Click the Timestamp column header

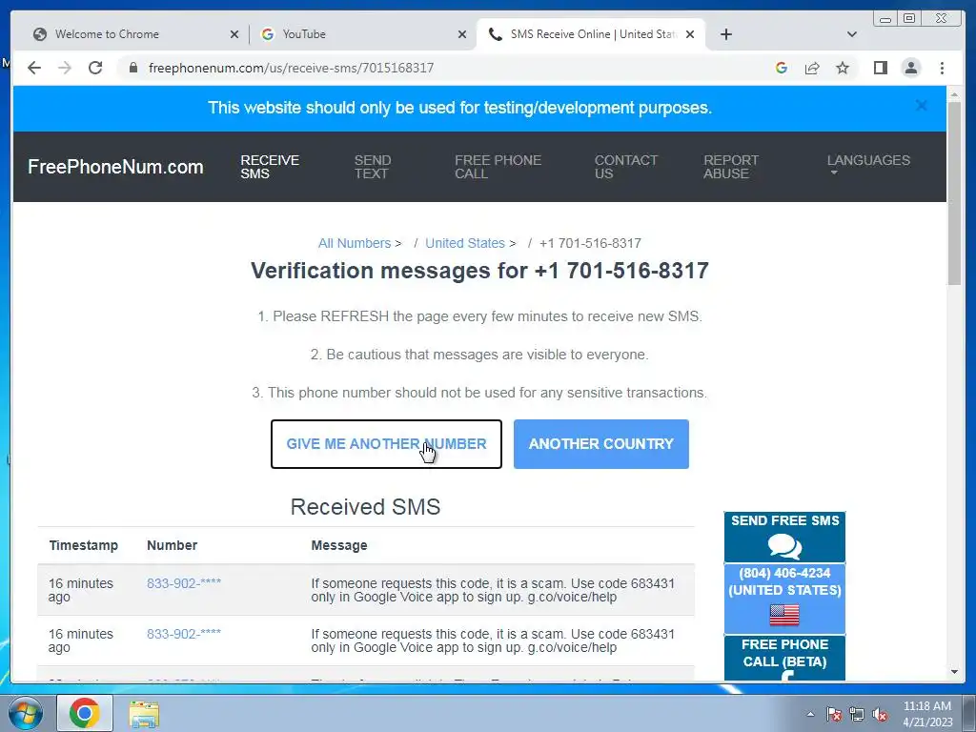tap(84, 545)
